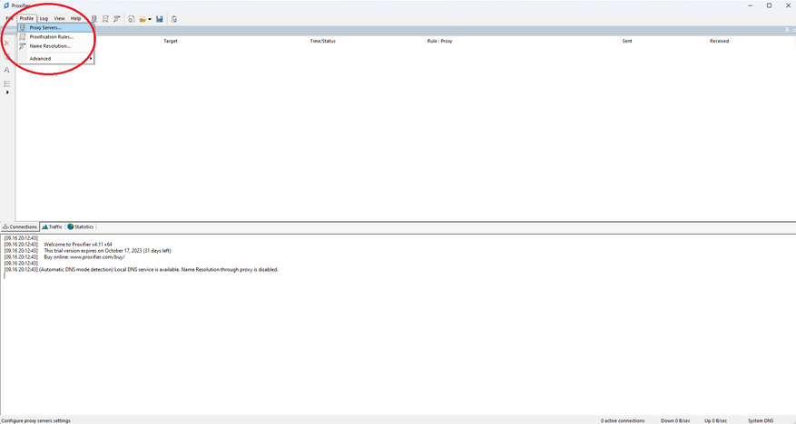Click 'Up 0 B/sec' in status bar

tap(716, 421)
